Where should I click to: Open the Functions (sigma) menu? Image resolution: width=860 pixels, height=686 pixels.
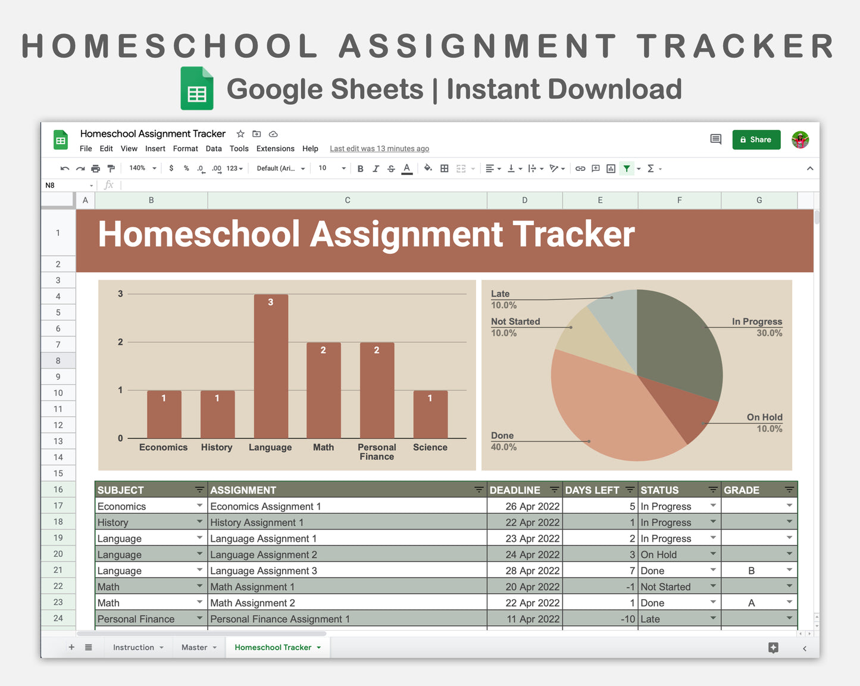tap(651, 168)
